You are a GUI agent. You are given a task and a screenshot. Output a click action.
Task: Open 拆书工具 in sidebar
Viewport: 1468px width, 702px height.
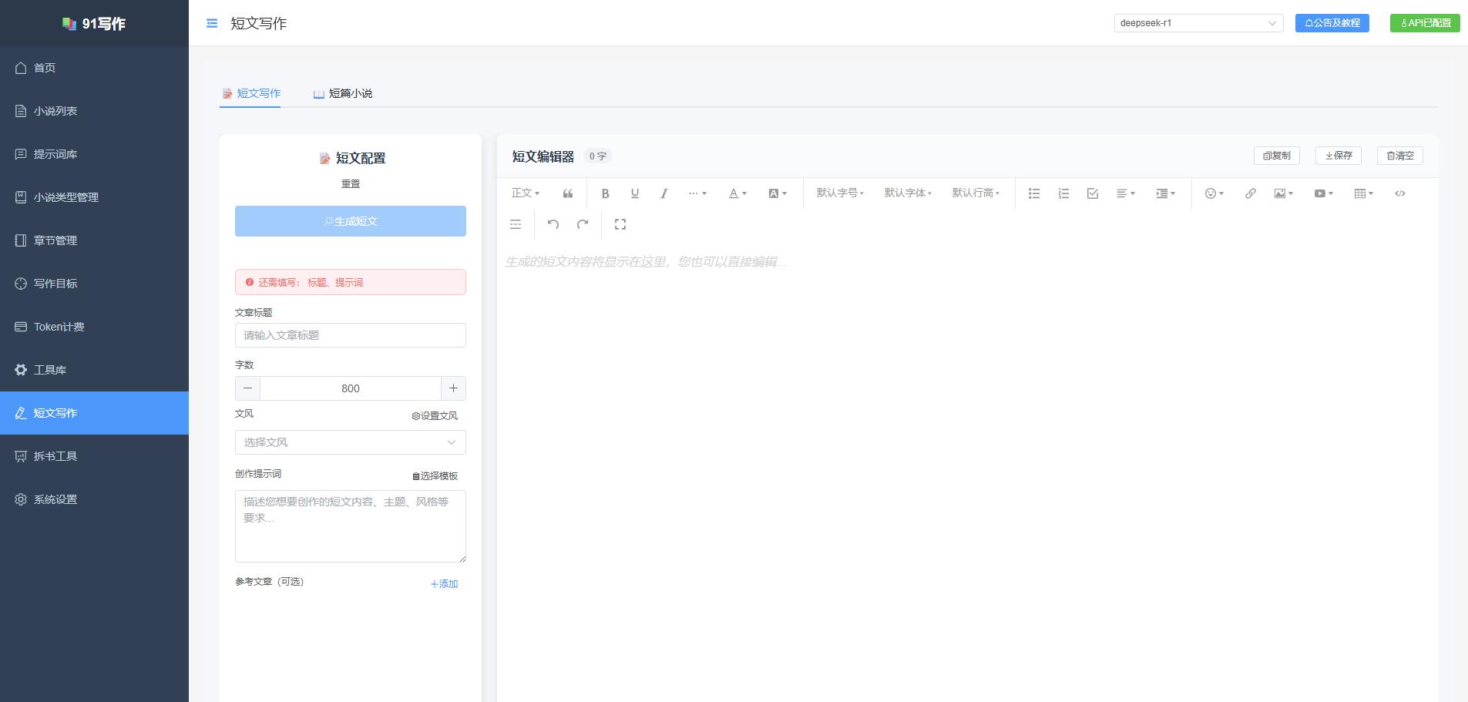click(94, 456)
